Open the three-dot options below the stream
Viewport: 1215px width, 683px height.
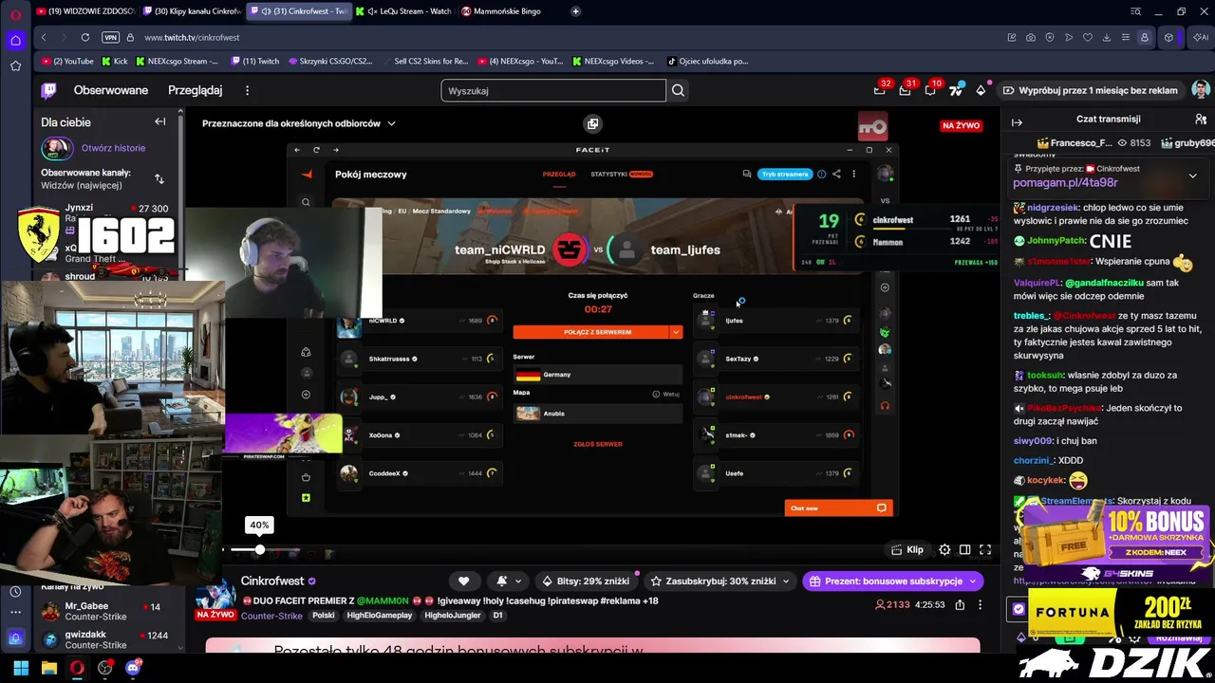pos(980,604)
